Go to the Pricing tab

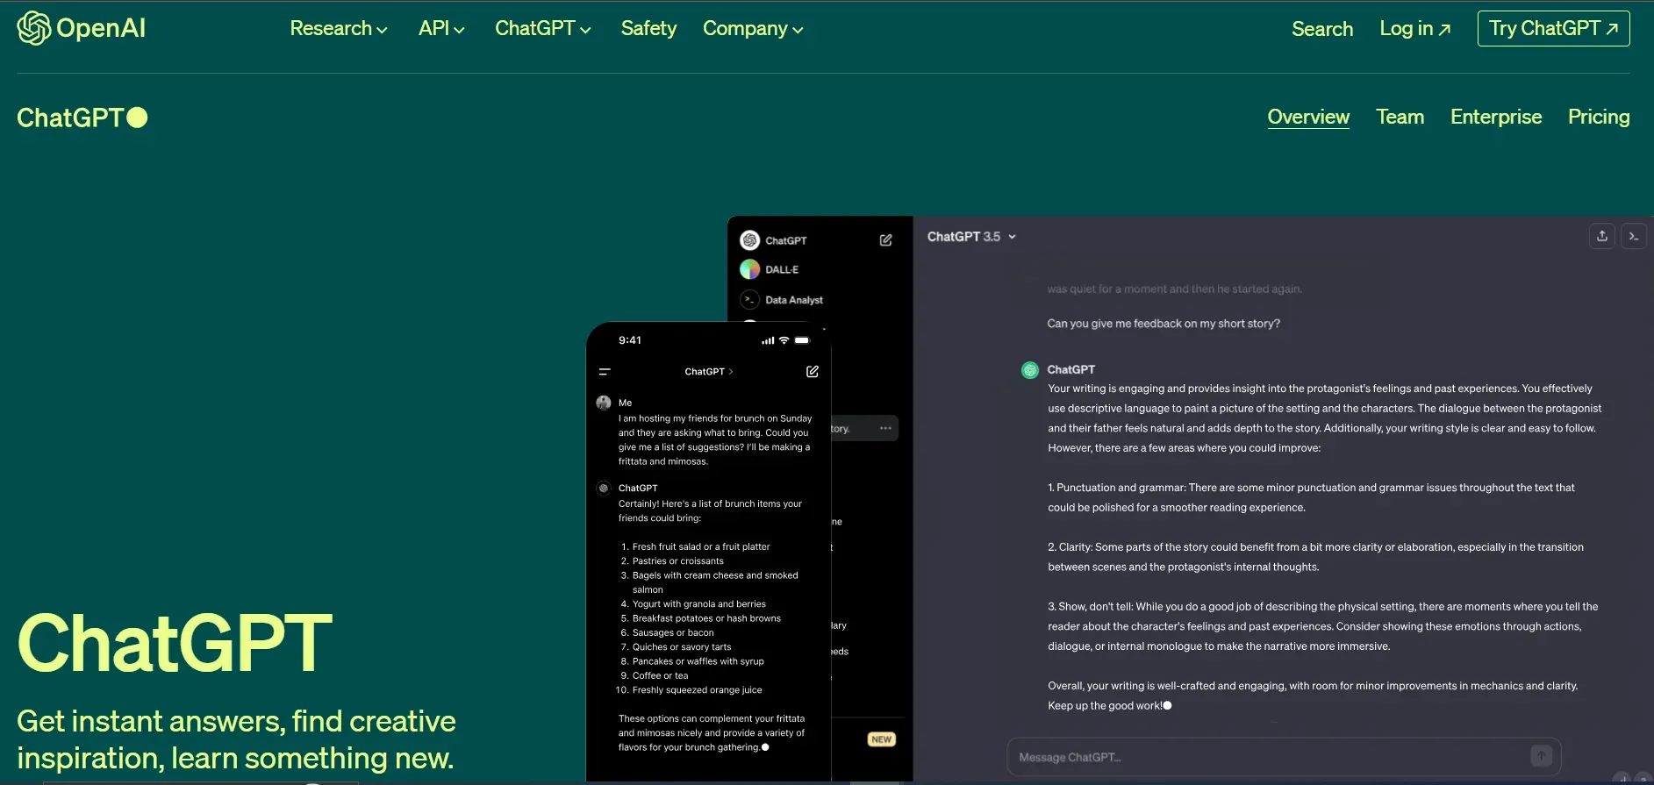pos(1599,117)
